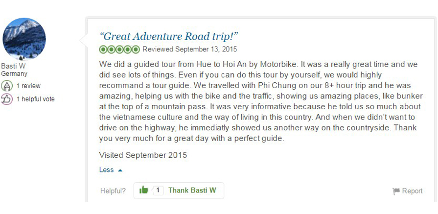Open the '1 review' contribution link
Screen dimensions: 438x214
pos(28,86)
